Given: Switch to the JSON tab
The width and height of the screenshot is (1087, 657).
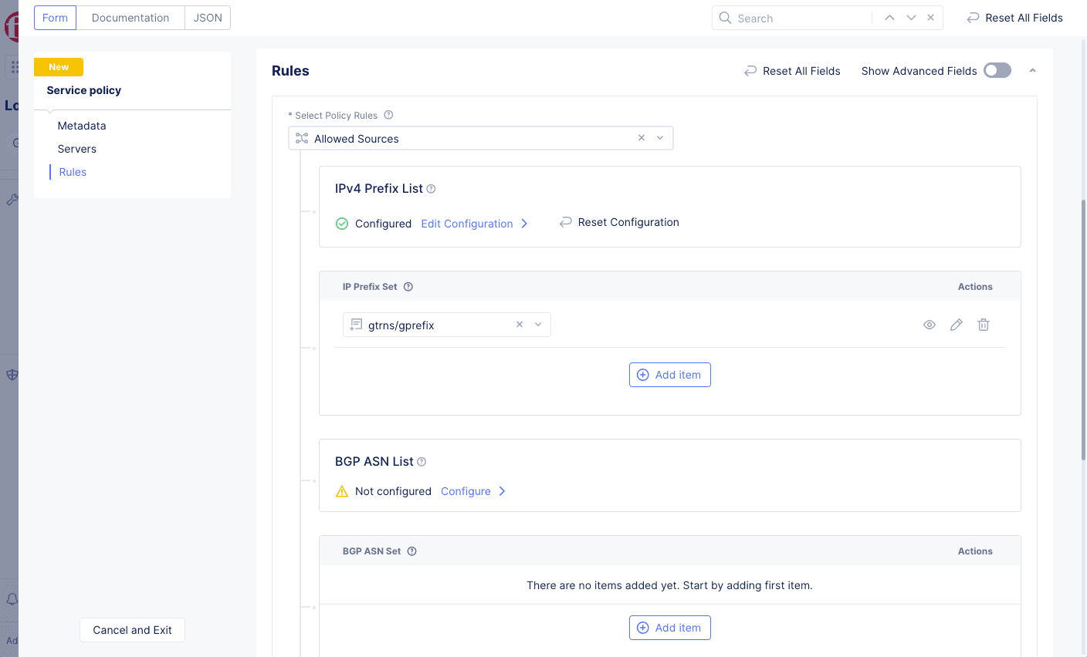Looking at the screenshot, I should [x=208, y=18].
